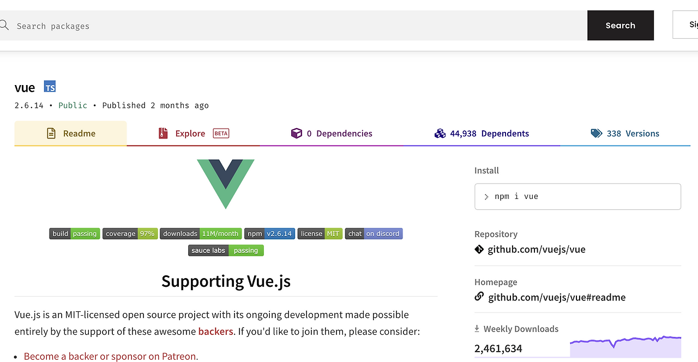Click the build passing badge
698x362 pixels.
click(x=75, y=234)
